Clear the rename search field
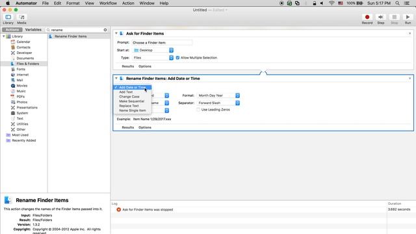The width and height of the screenshot is (416, 234). click(x=105, y=30)
